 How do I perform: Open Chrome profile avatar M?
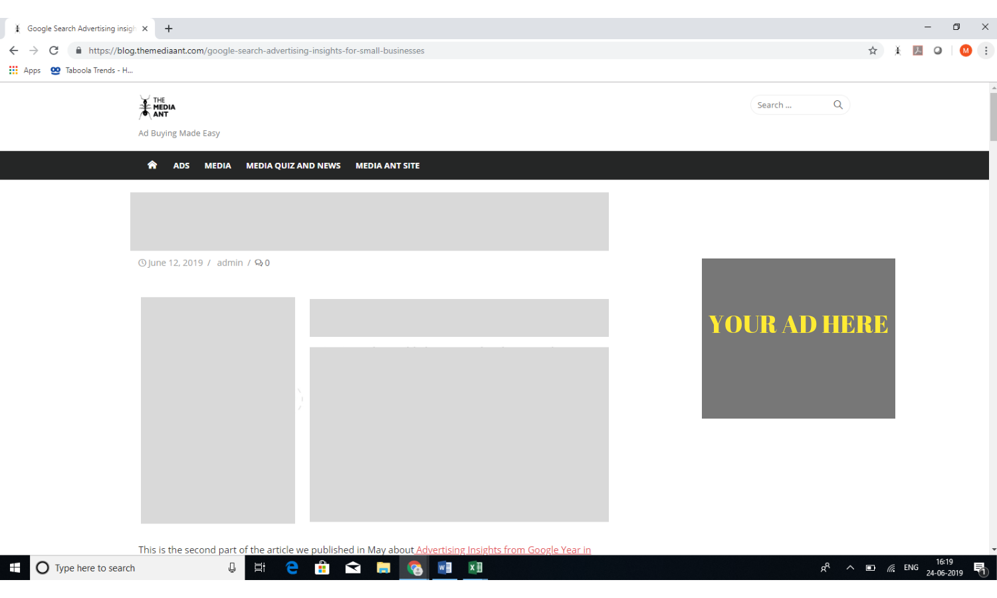click(x=965, y=50)
